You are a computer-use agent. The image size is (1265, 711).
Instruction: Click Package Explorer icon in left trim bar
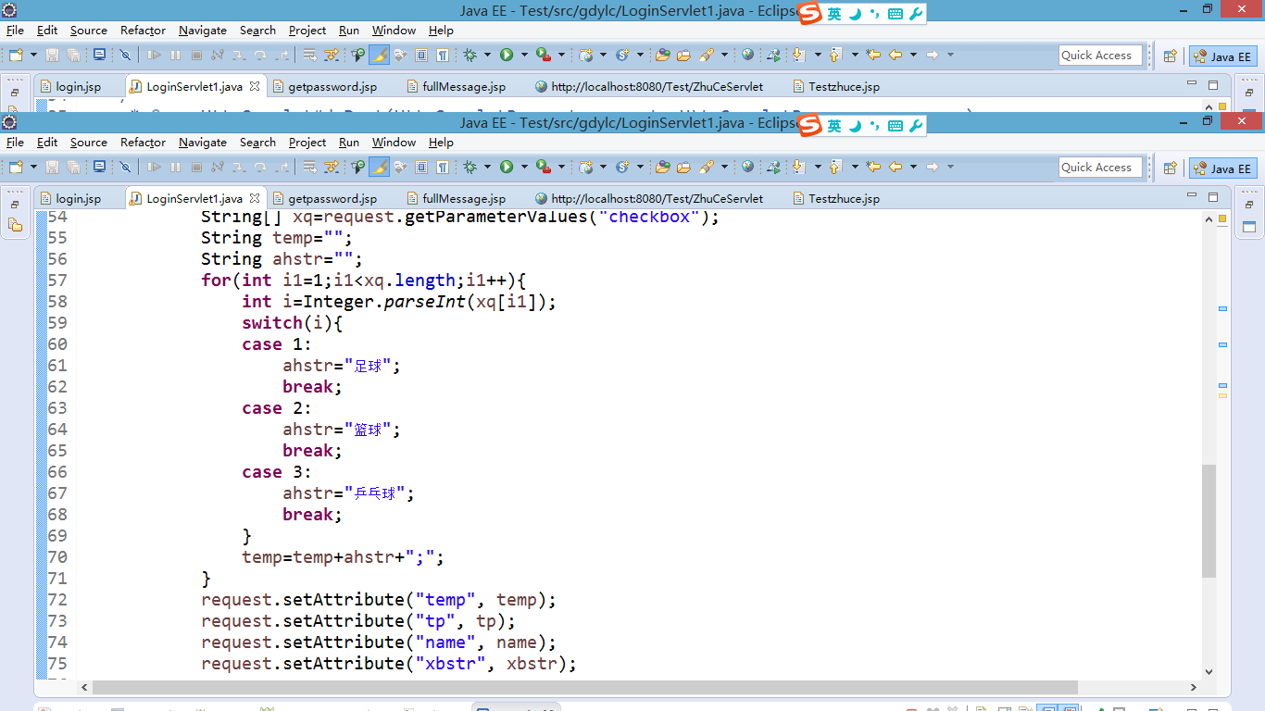pyautogui.click(x=15, y=225)
